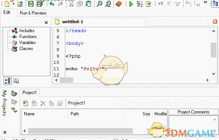Select the Project1 tab
Viewport: 219px width, 140px height.
point(29,93)
